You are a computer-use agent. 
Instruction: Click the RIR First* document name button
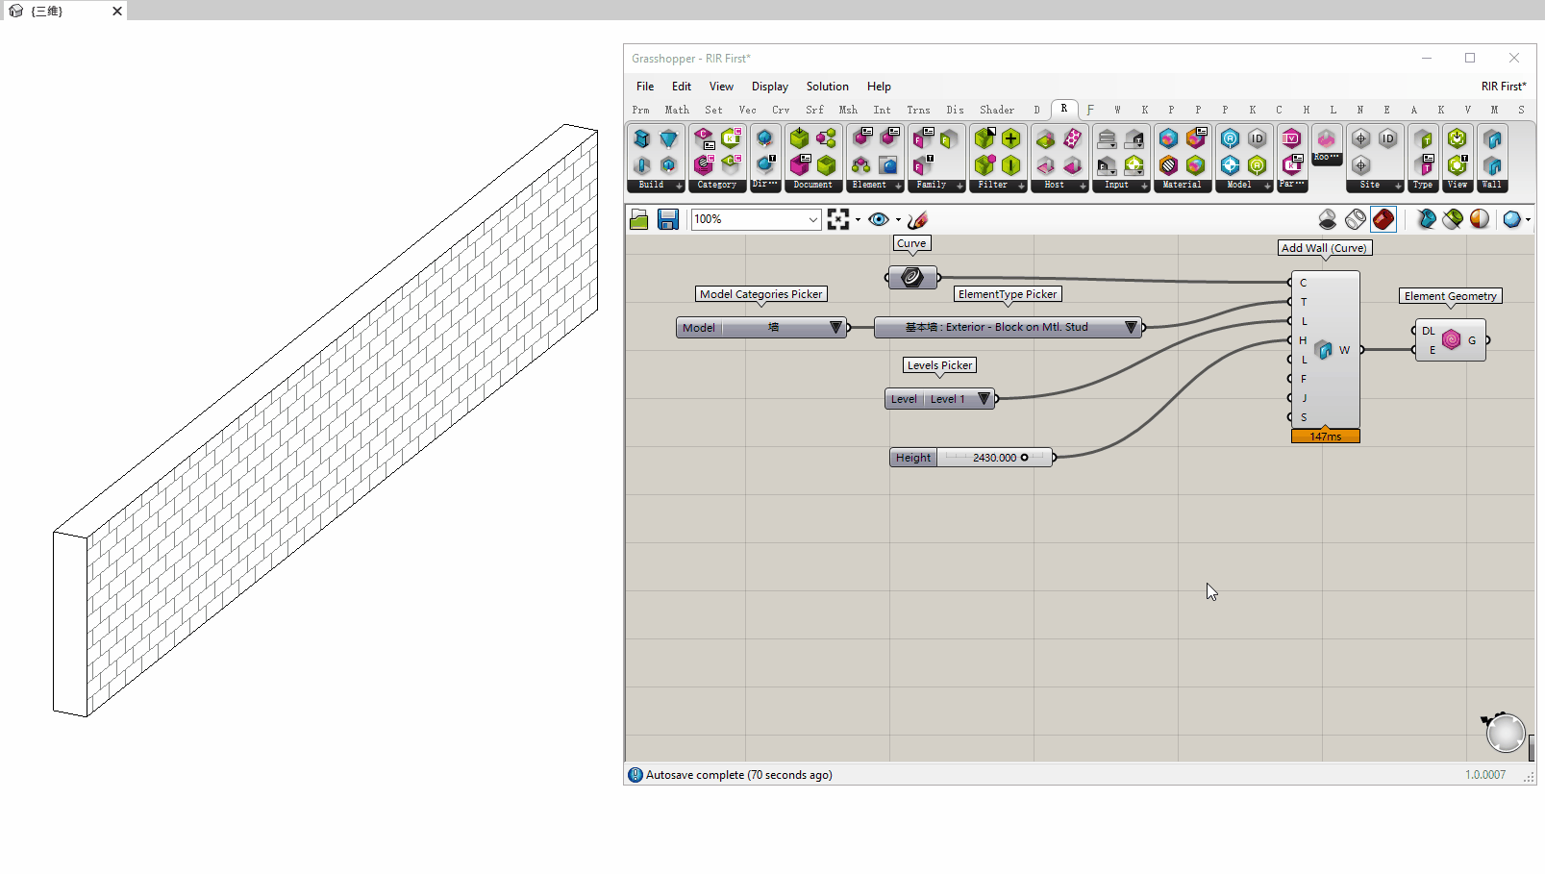point(1503,87)
